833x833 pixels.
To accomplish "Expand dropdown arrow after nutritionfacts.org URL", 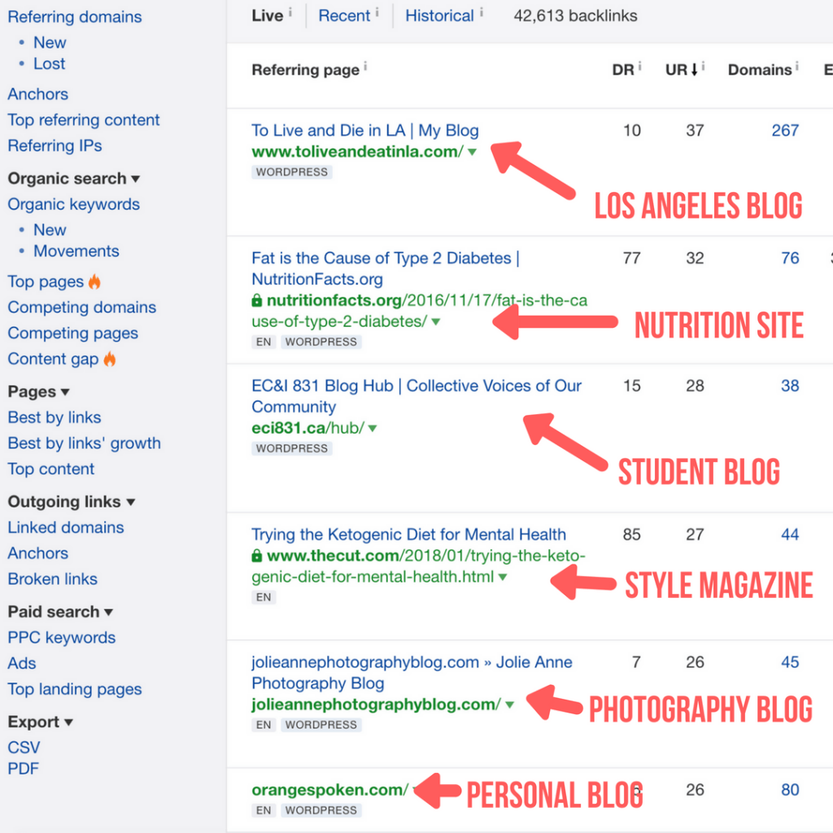I will coord(436,322).
